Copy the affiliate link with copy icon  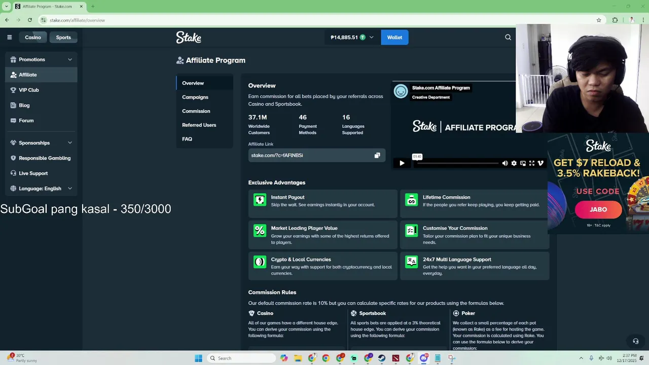377,155
